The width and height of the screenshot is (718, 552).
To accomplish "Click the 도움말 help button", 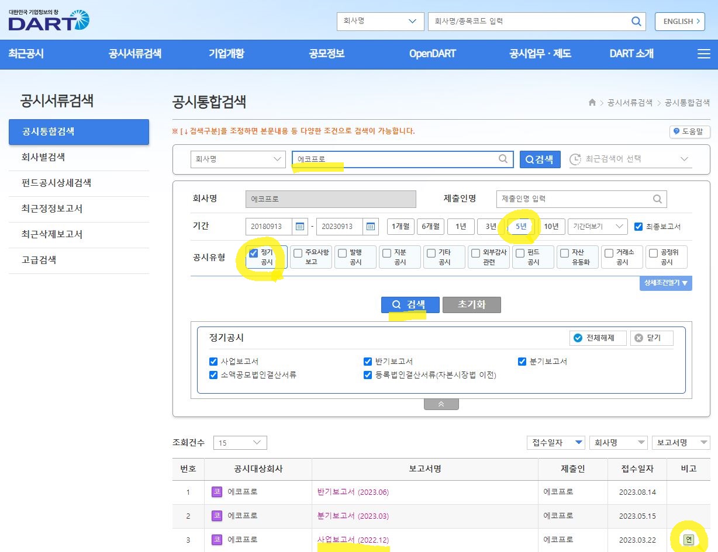I will [690, 131].
